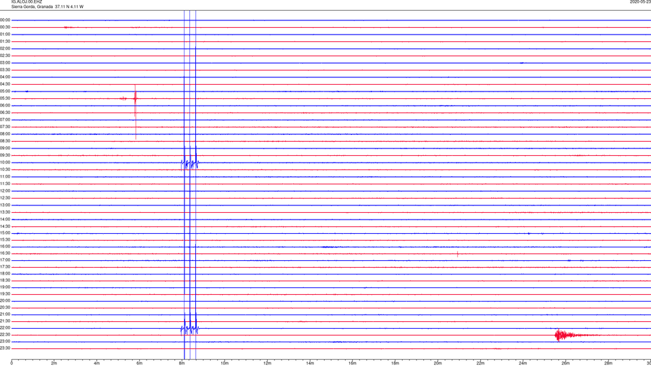Viewport: 651px width, 366px height.
Task: Click the 14m axis tick label
Action: pyautogui.click(x=310, y=363)
